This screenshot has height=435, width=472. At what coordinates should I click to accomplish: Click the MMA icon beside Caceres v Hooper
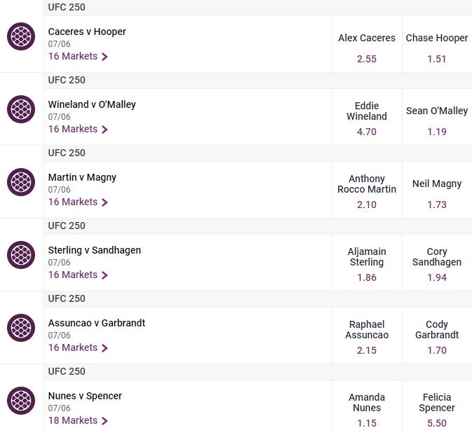(21, 36)
